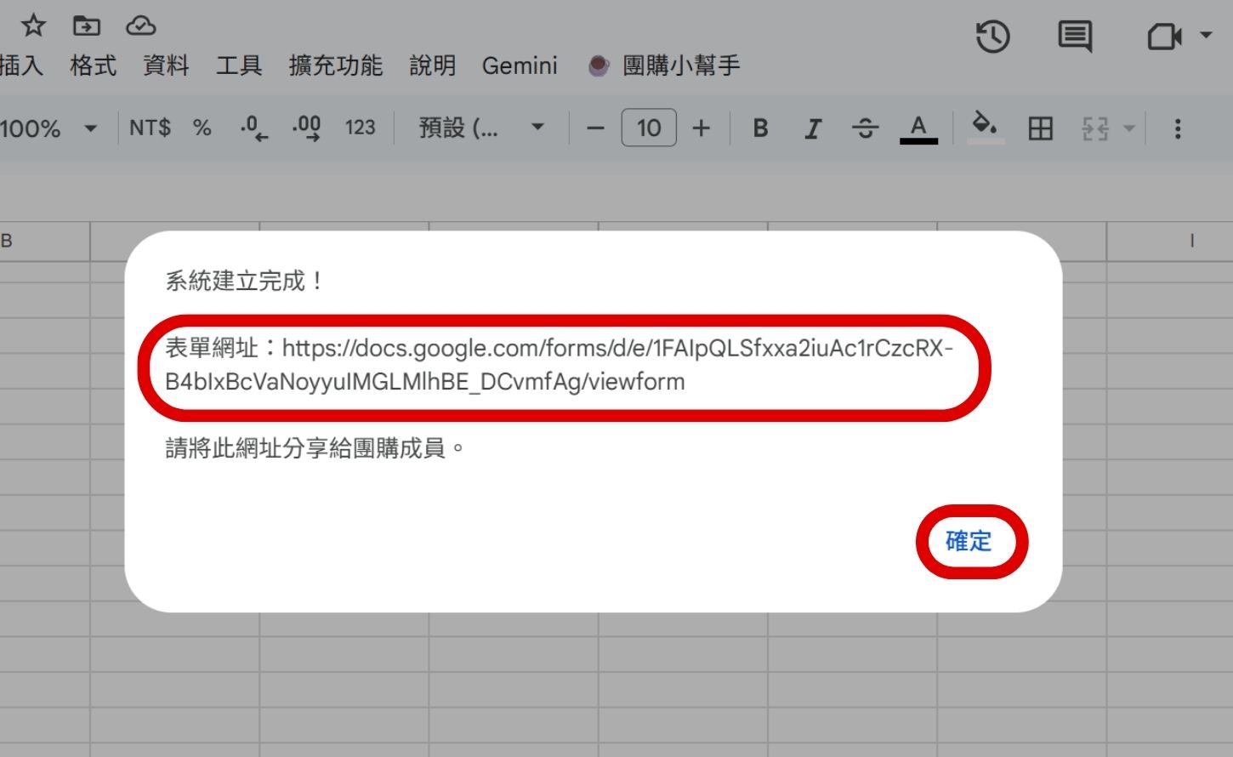Viewport: 1233px width, 757px height.
Task: Move the spreadsheet to a folder
Action: [87, 25]
